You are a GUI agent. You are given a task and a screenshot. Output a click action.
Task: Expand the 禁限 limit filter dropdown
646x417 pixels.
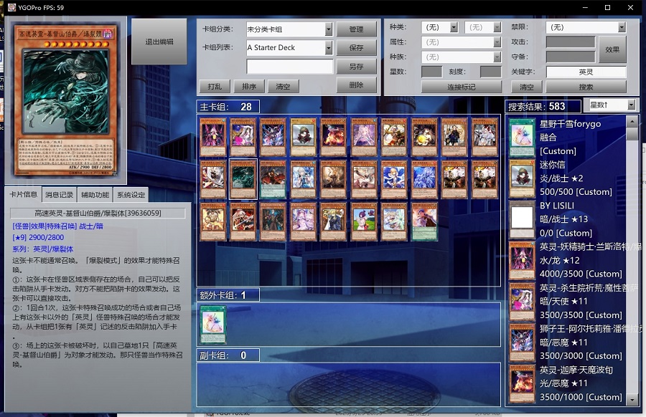622,27
